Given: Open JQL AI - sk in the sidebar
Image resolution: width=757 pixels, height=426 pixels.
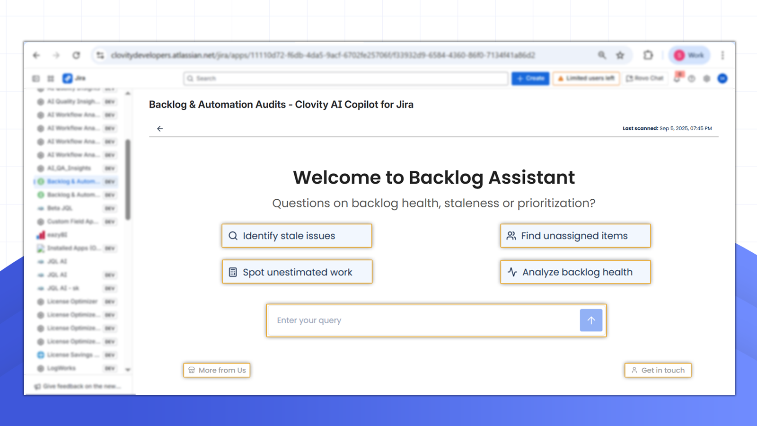Looking at the screenshot, I should click(77, 288).
